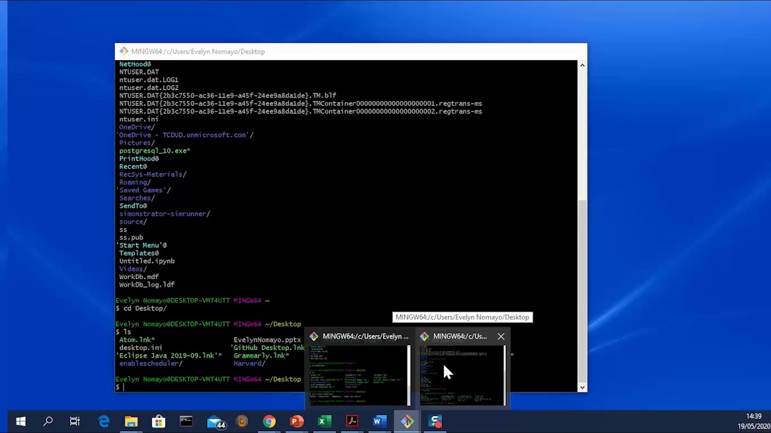
Task: Click 'Grammarly.lnk*' entry
Action: [x=261, y=355]
